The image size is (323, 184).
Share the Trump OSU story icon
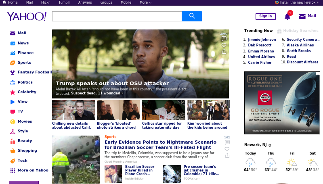coord(224,52)
